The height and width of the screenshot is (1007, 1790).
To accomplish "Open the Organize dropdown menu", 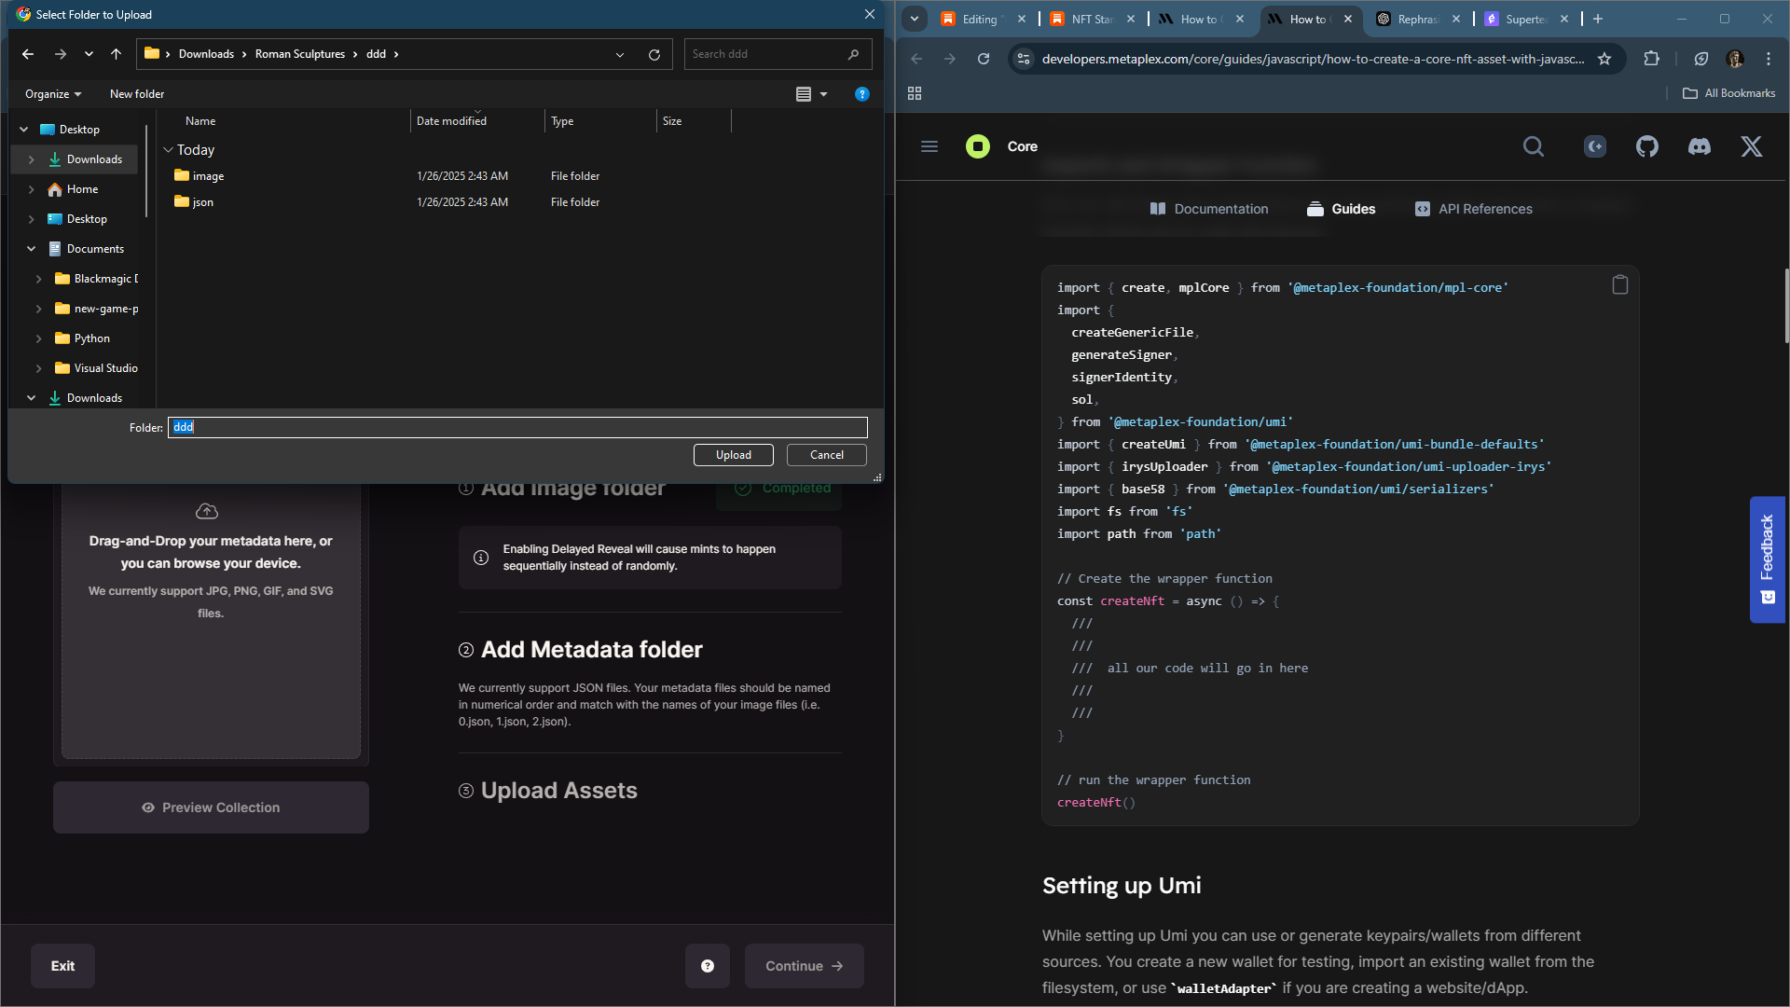I will (53, 94).
